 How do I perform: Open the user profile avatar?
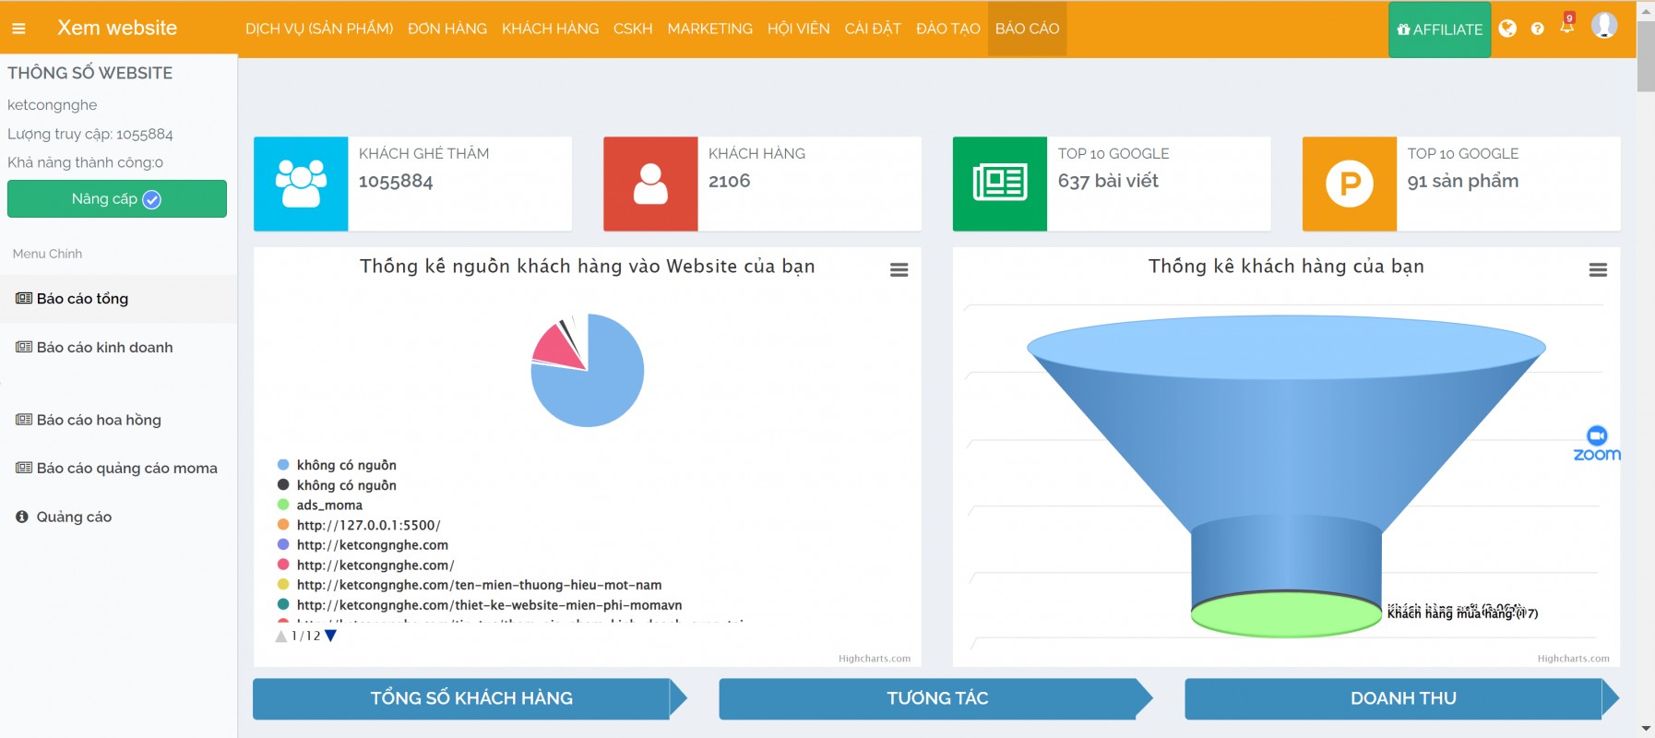coord(1603,26)
